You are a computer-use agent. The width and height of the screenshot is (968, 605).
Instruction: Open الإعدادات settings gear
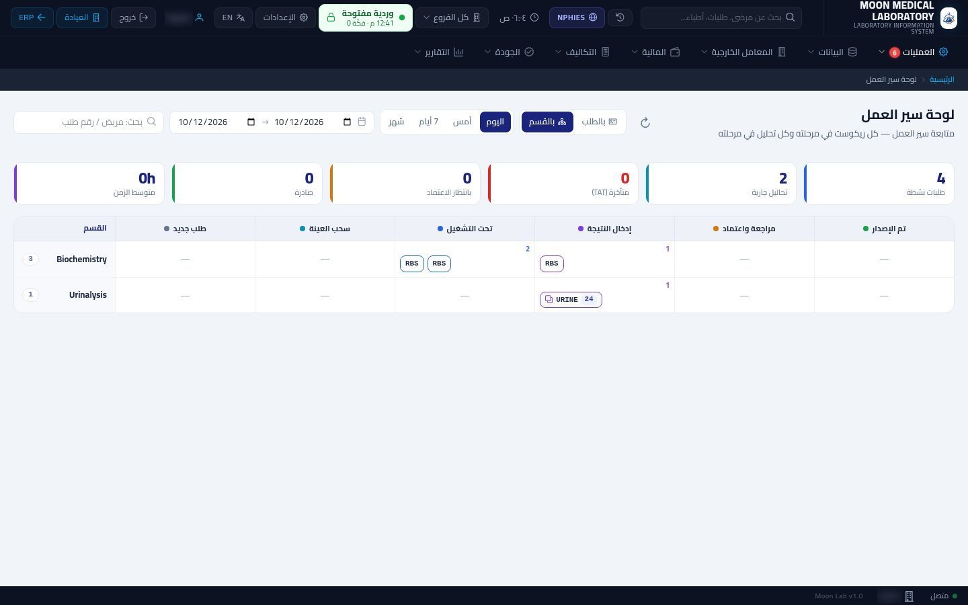point(286,17)
